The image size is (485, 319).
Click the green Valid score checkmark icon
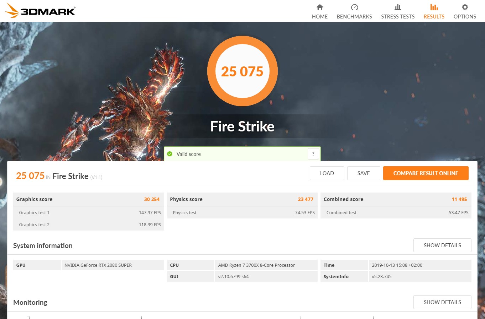tap(170, 154)
